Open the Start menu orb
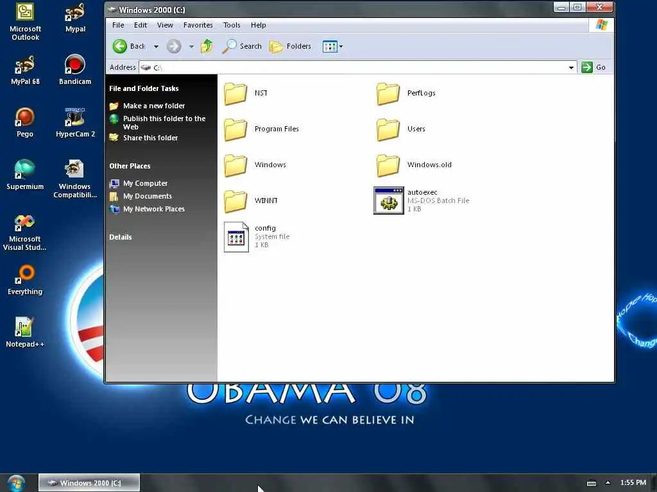The width and height of the screenshot is (657, 492). pos(16,483)
